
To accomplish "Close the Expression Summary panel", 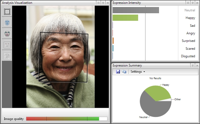I will 197,65.
